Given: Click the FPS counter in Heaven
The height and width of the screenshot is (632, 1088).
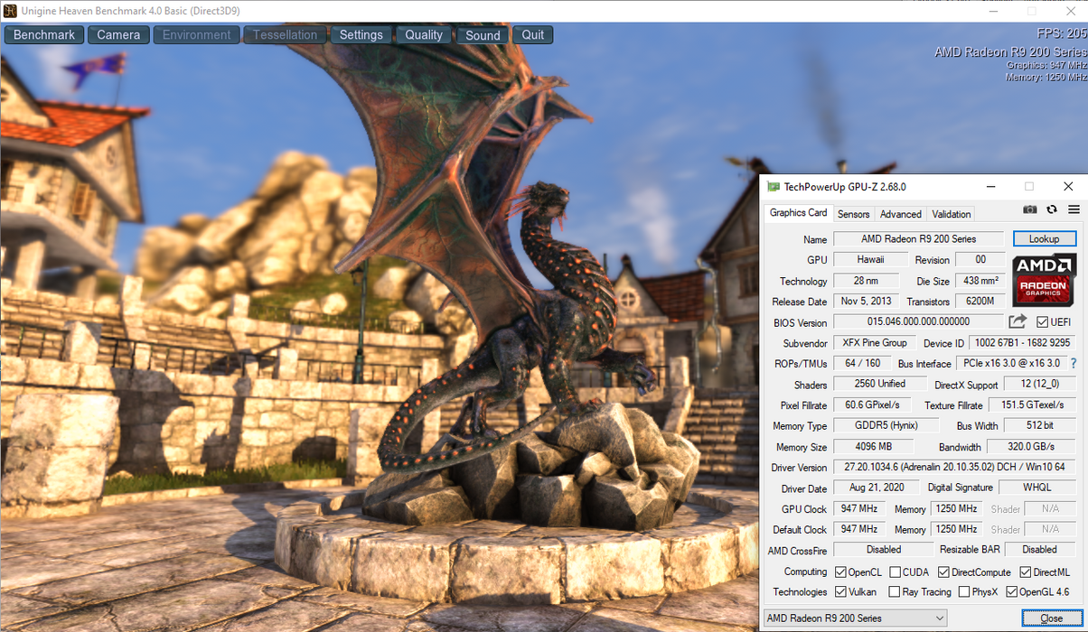Looking at the screenshot, I should pos(1062,34).
